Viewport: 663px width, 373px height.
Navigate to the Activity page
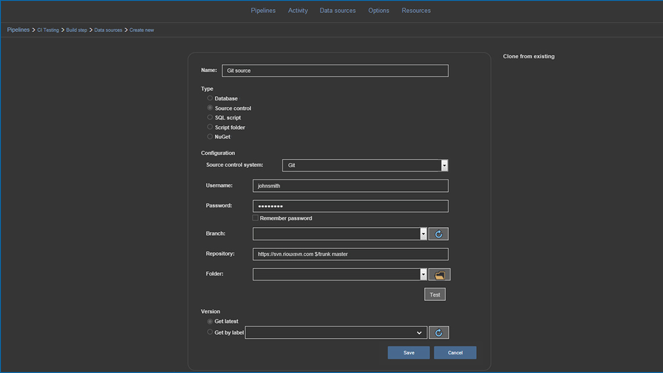click(x=297, y=10)
